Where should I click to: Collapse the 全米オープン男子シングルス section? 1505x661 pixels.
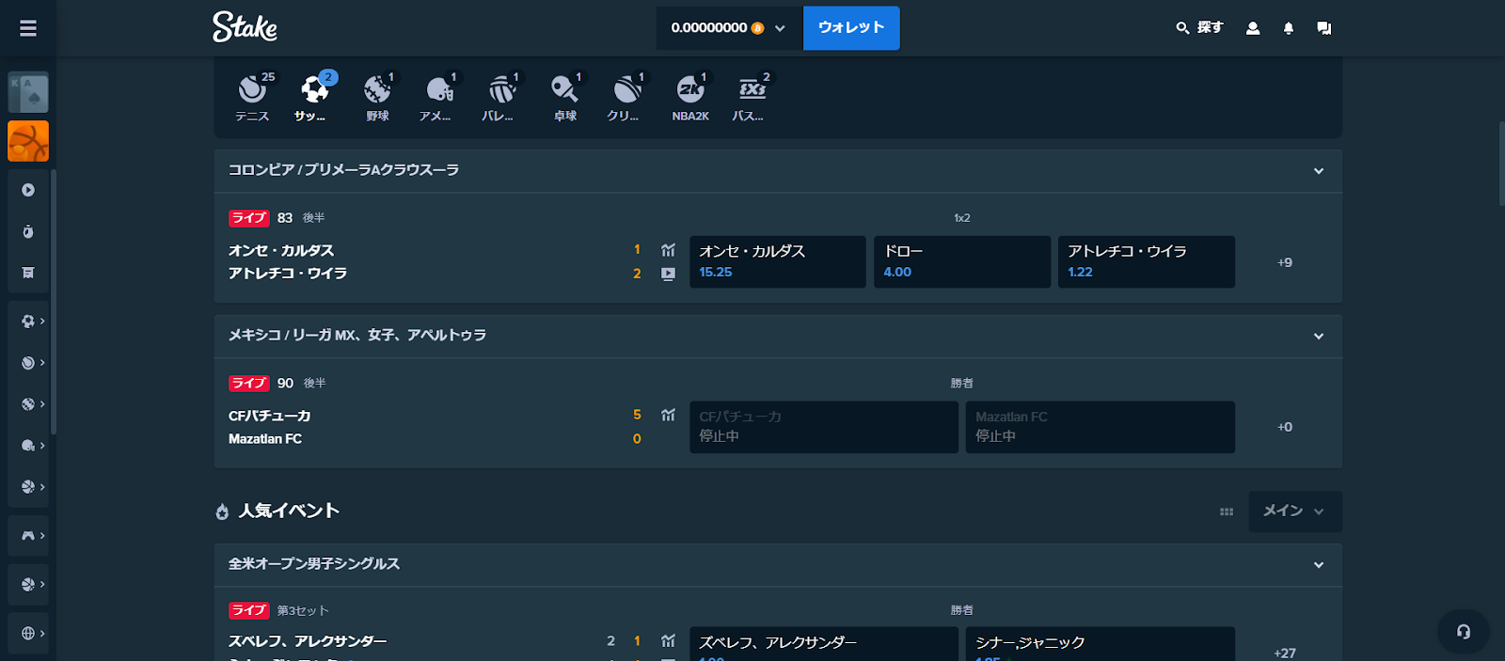pos(1319,565)
